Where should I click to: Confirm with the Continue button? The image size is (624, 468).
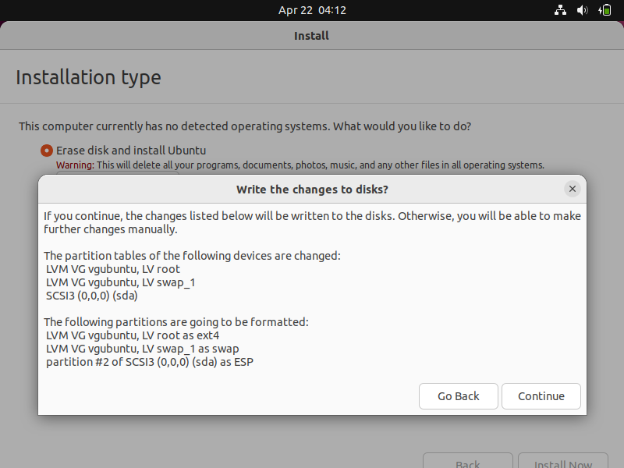coord(541,396)
